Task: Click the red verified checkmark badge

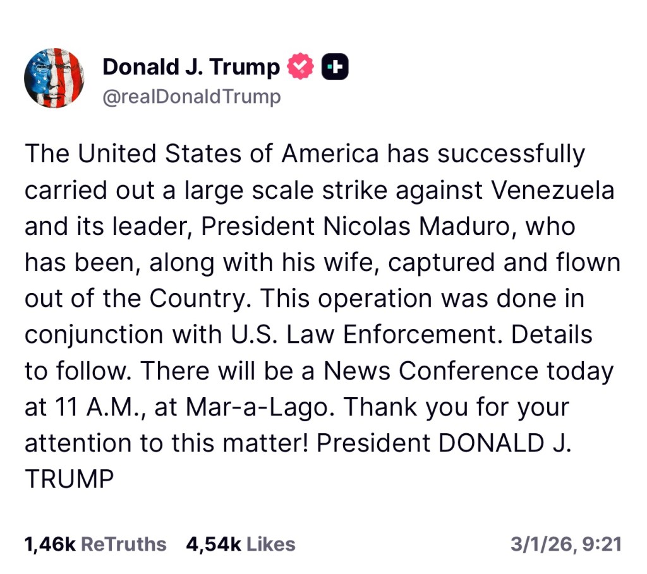Action: (x=301, y=67)
